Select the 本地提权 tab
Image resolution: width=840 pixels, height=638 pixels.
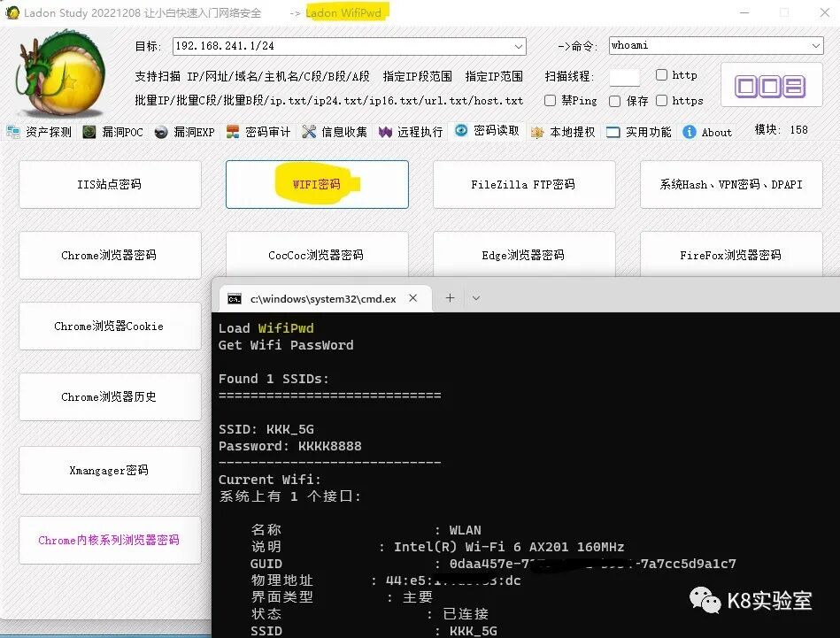click(x=563, y=133)
